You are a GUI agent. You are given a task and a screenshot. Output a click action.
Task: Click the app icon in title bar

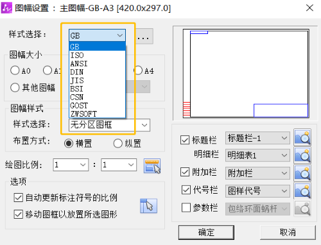click(x=6, y=8)
